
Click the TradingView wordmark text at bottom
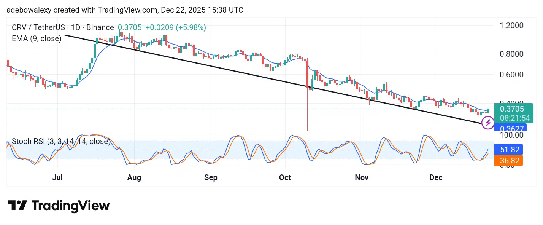[70, 206]
